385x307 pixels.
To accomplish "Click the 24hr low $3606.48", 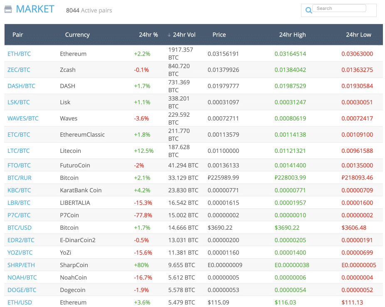I will click(x=354, y=228).
